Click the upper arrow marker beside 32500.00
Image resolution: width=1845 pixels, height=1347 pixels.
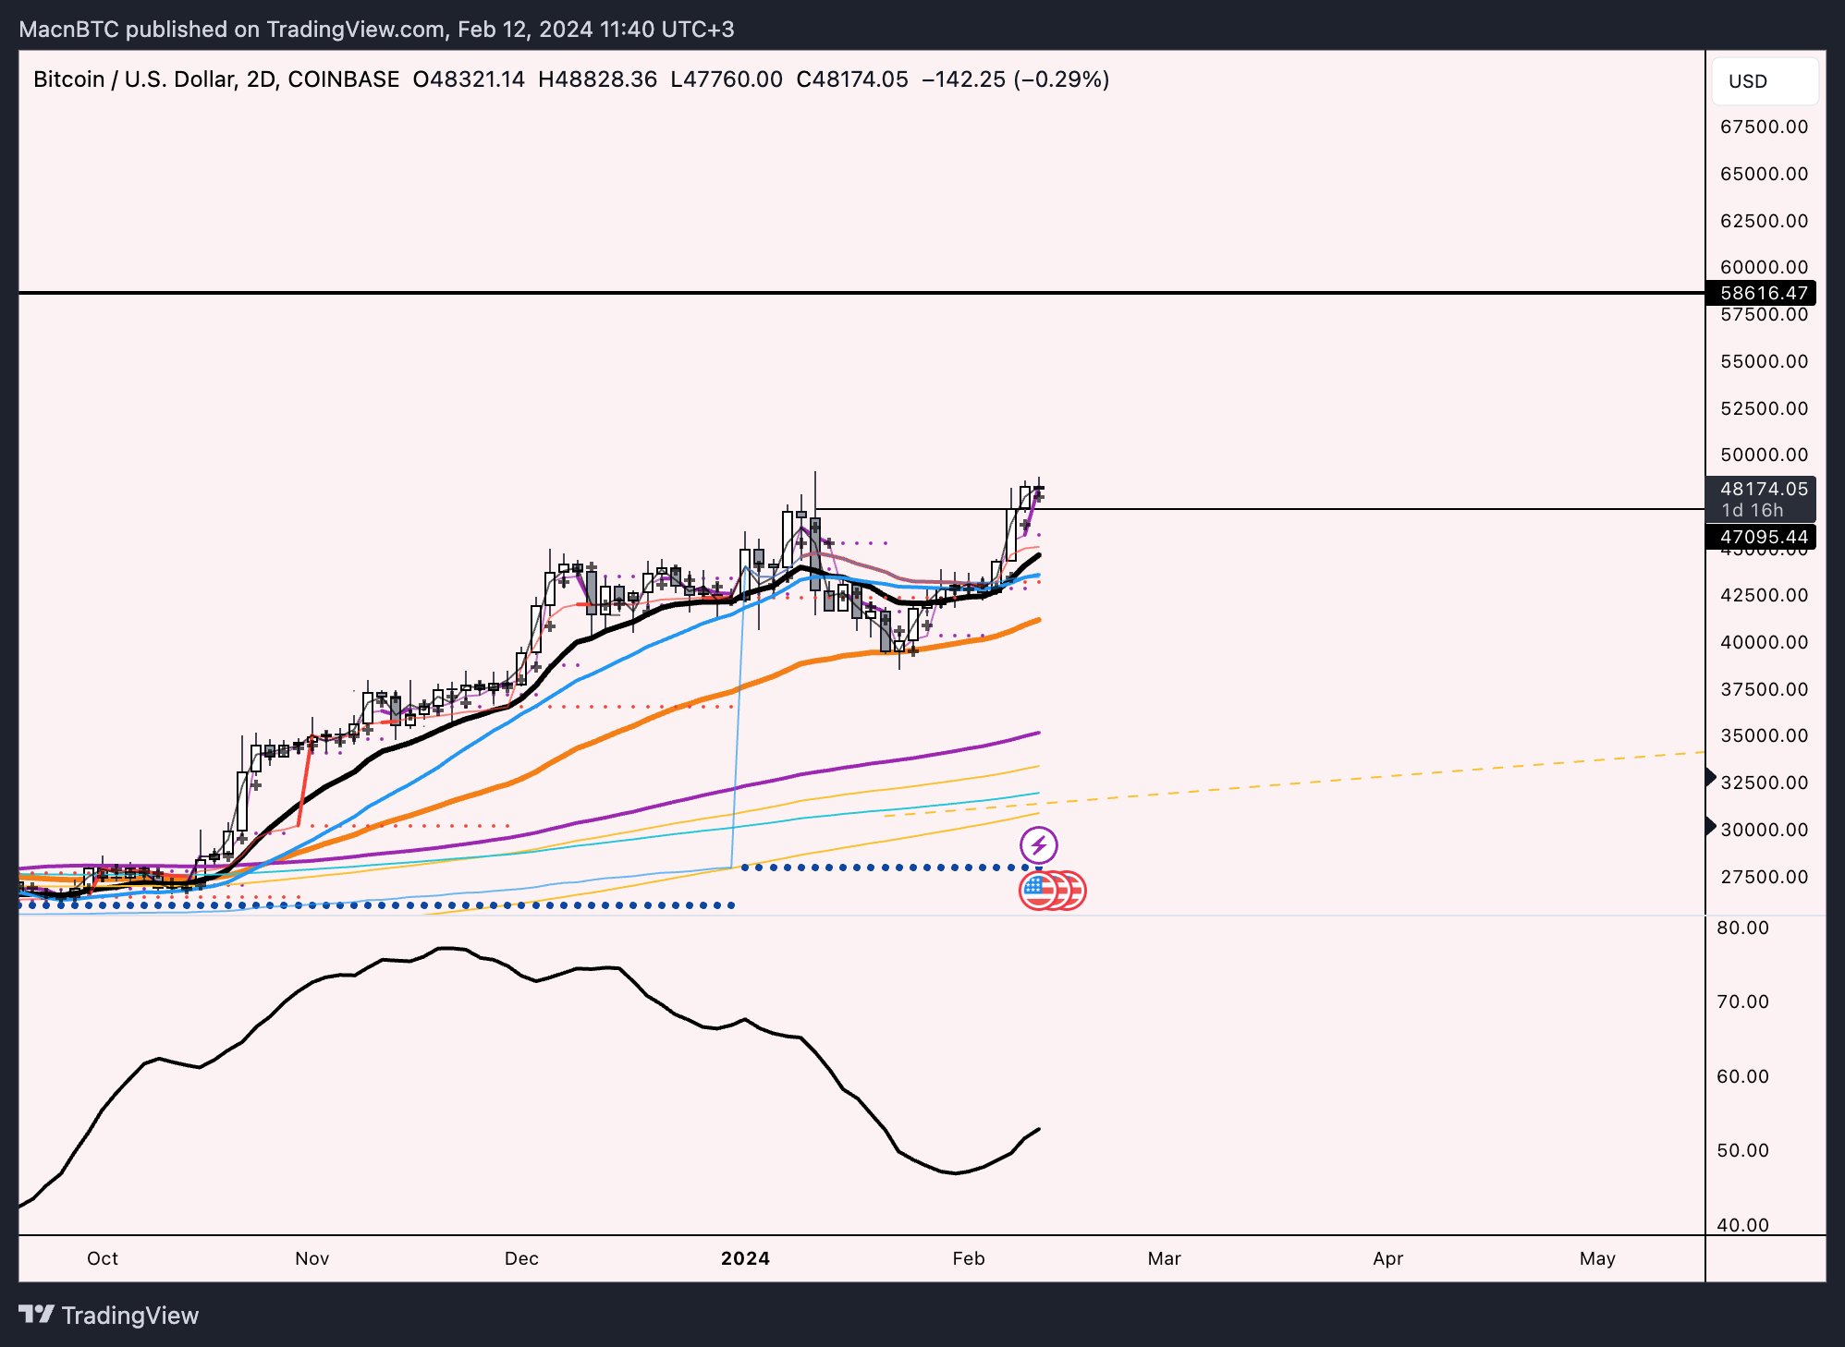[1711, 777]
